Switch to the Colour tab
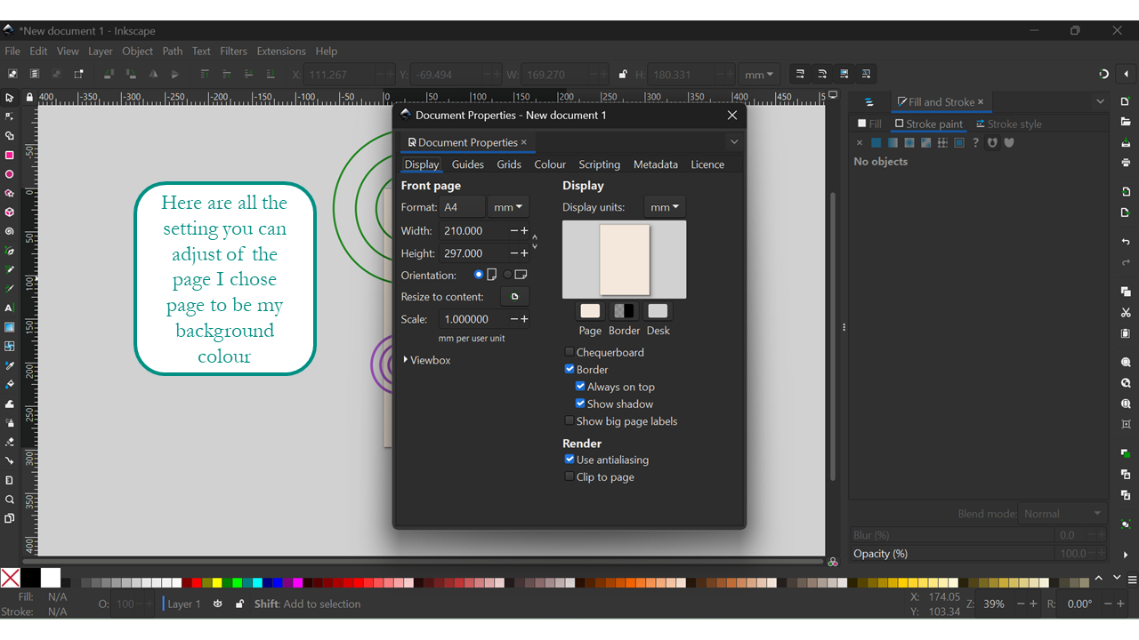1139x640 pixels. click(550, 164)
